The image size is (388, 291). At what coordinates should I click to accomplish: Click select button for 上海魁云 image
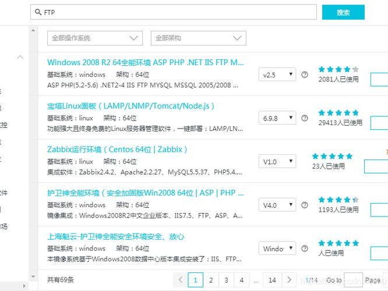pyautogui.click(x=379, y=253)
